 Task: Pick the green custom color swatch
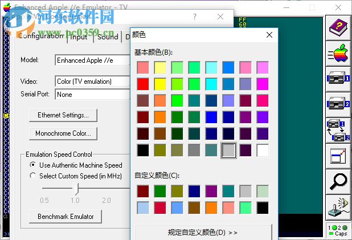pyautogui.click(x=160, y=191)
